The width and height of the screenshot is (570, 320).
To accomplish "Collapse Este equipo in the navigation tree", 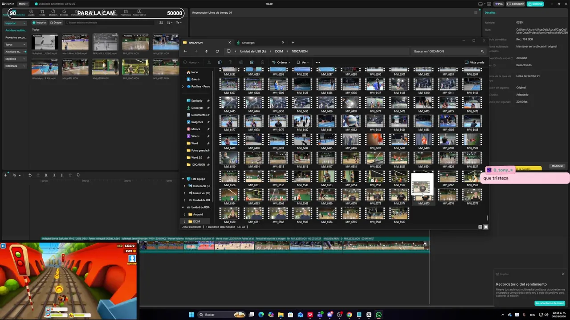I will (x=183, y=179).
